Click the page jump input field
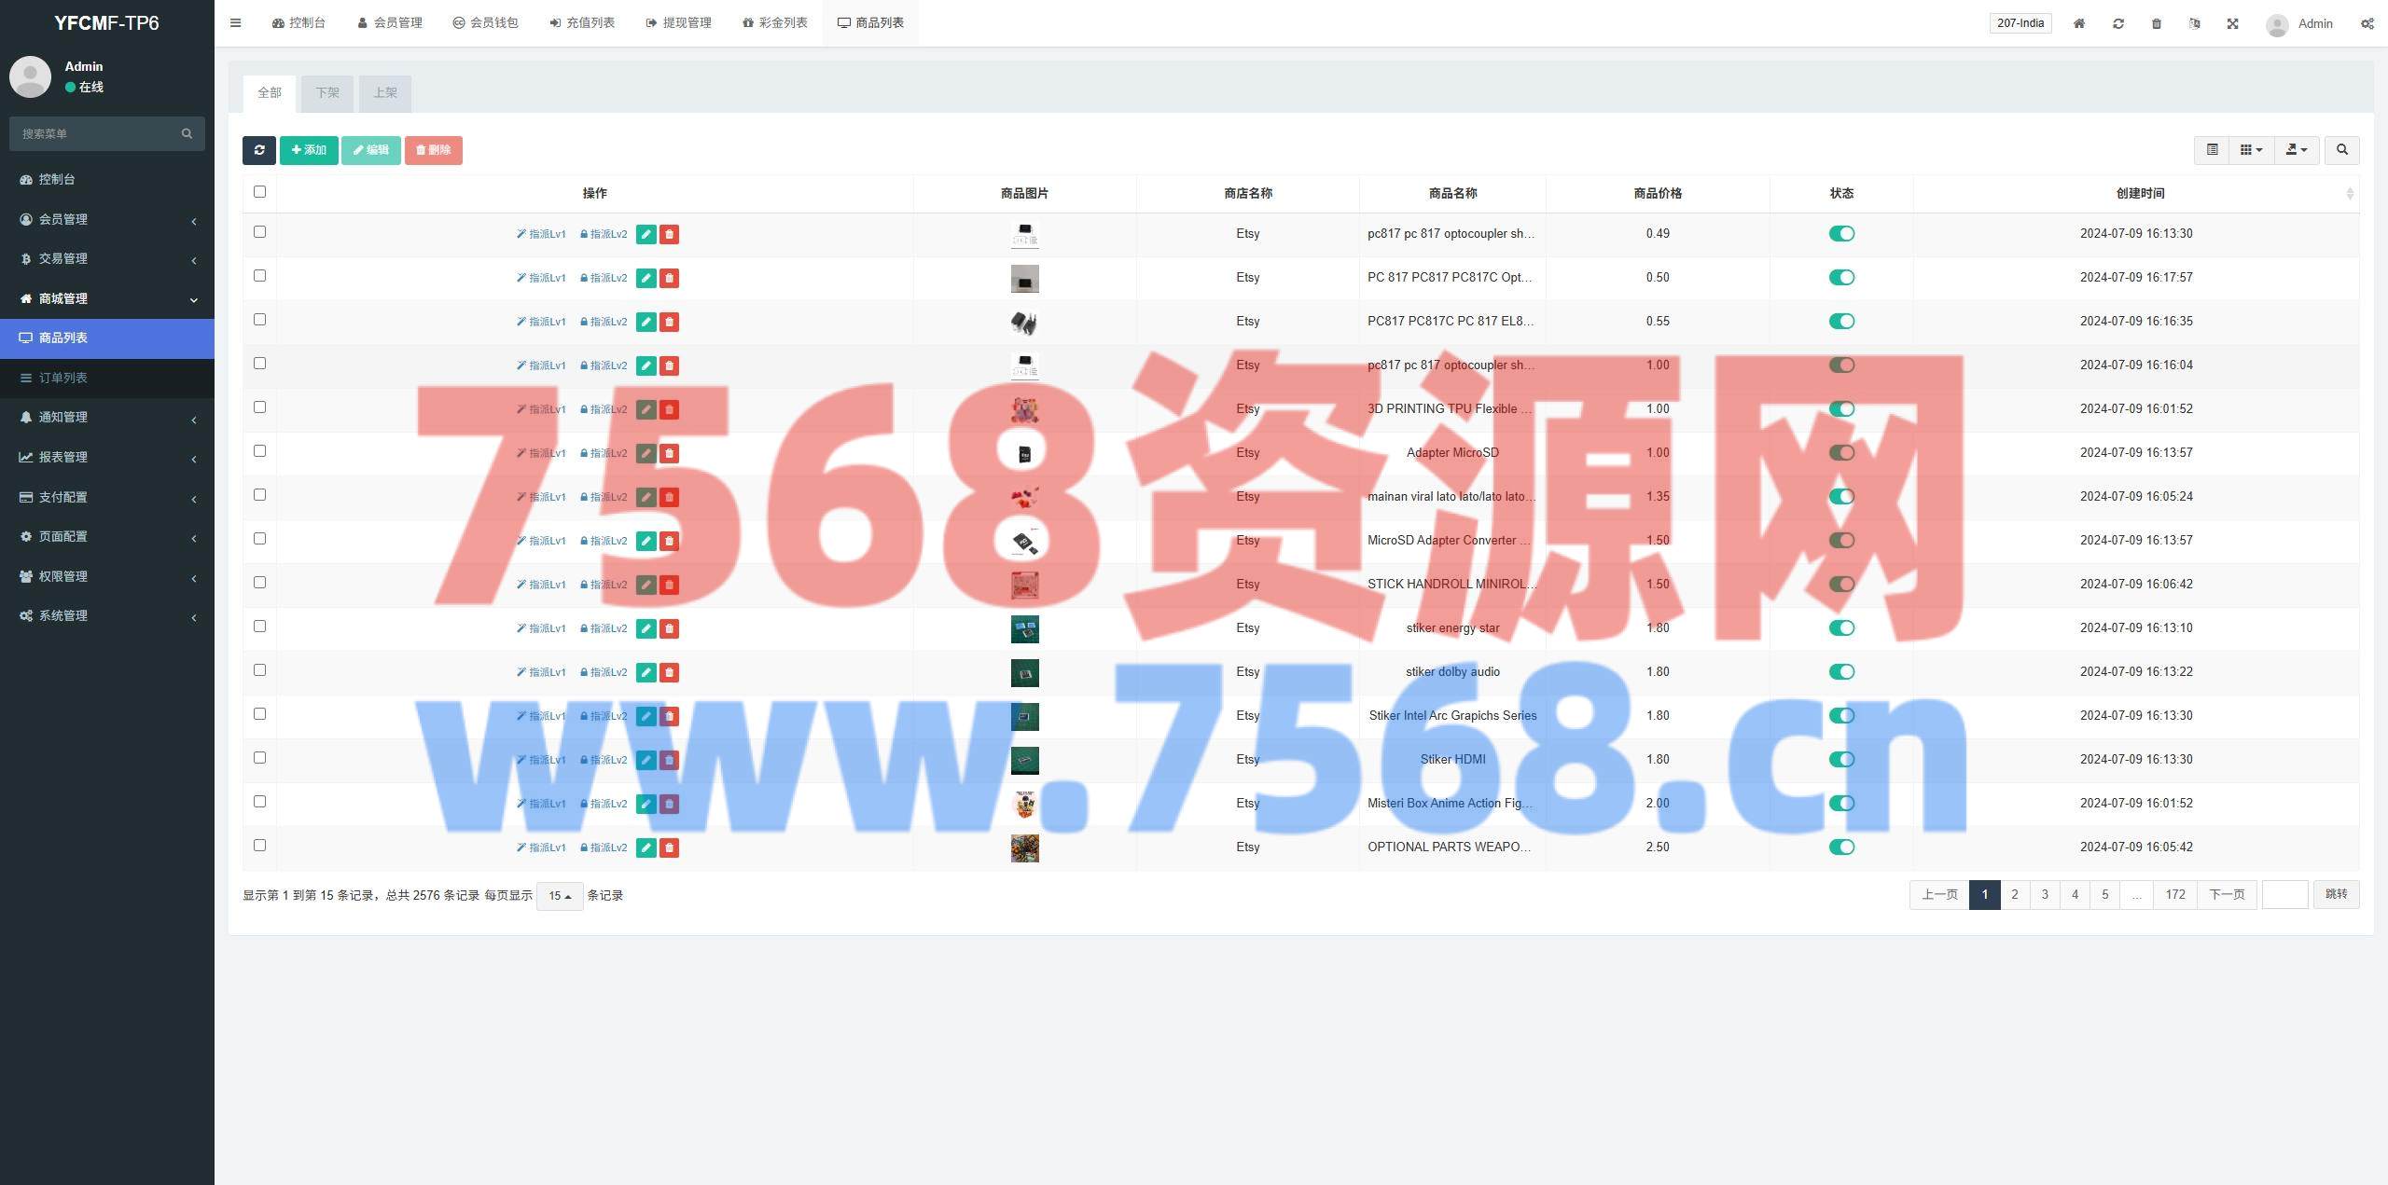Screen dimensions: 2388x1185 coord(2284,895)
